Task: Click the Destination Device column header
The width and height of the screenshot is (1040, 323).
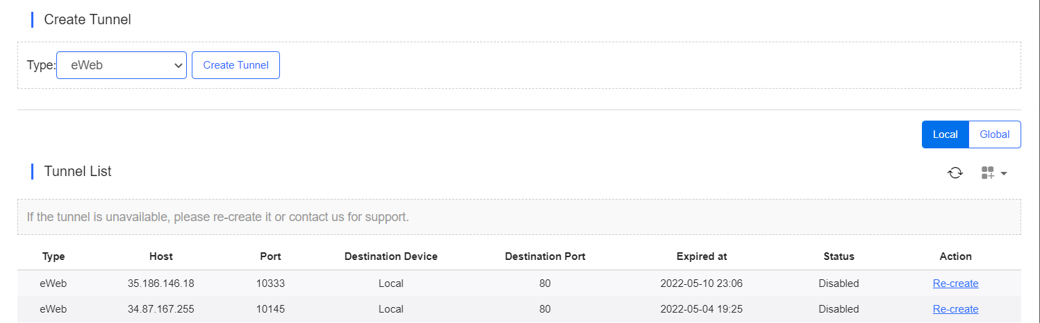Action: coord(391,256)
